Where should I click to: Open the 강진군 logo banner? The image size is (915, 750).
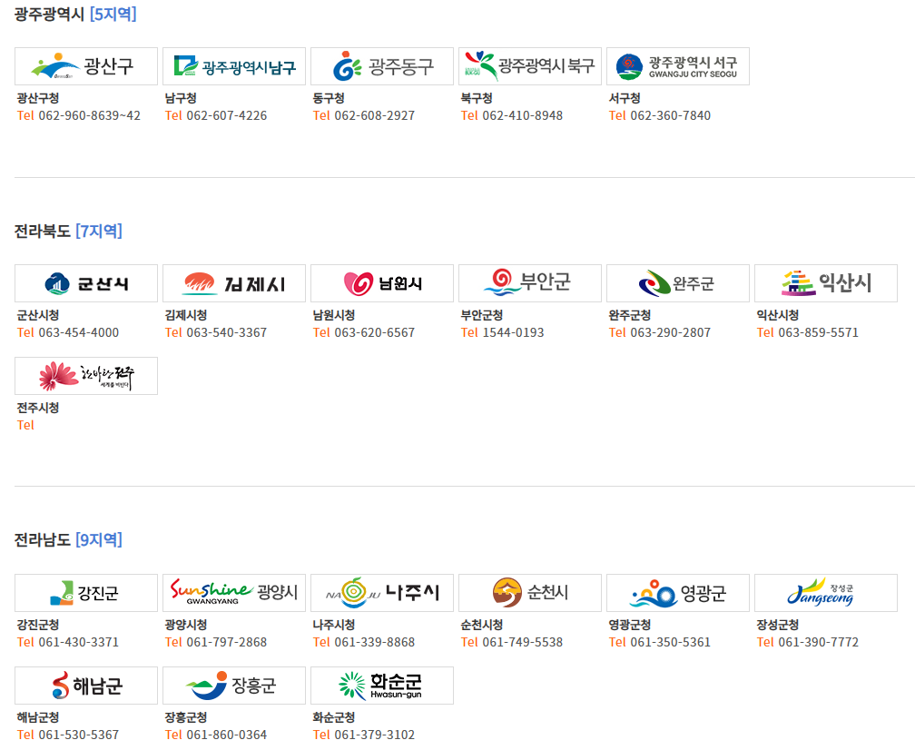[x=86, y=593]
